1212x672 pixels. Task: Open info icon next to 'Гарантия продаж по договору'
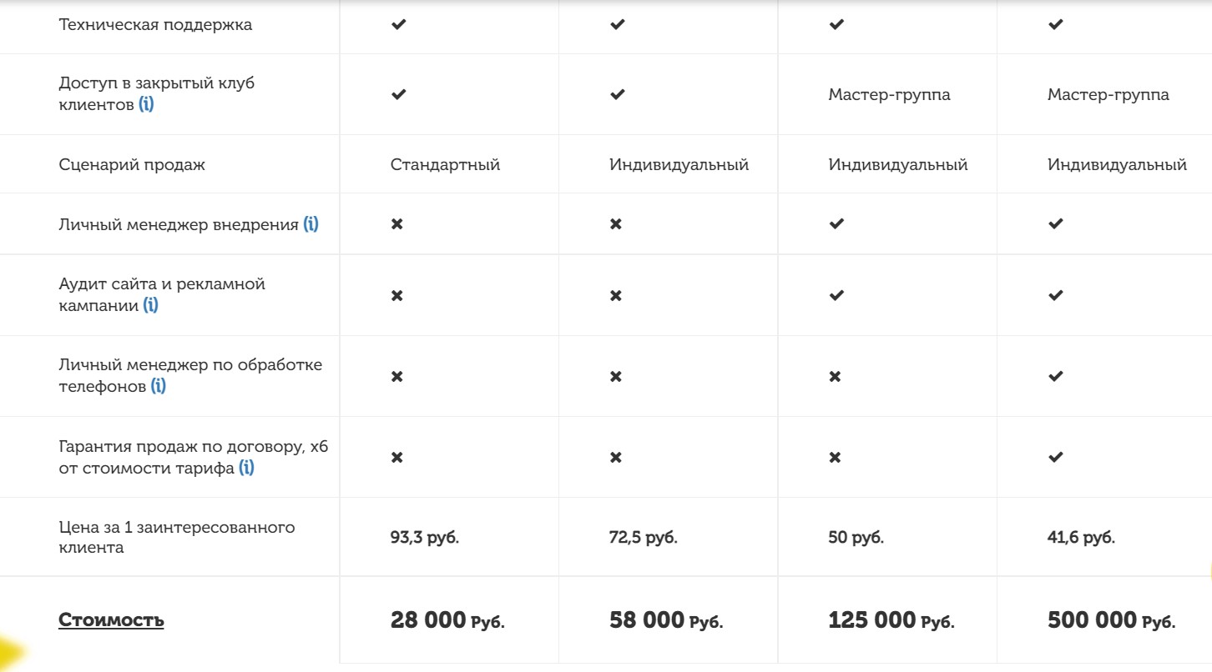point(246,467)
